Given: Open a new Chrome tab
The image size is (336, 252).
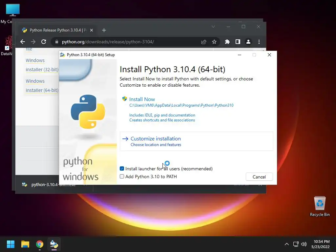Looking at the screenshot, I should pyautogui.click(x=104, y=30).
